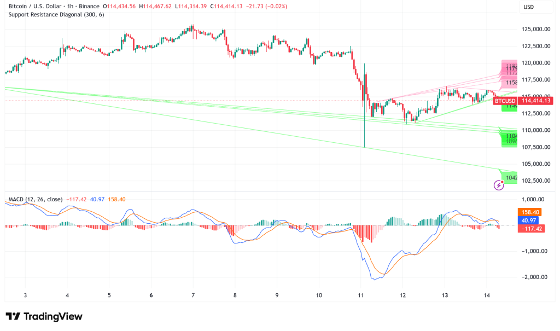Screen dimensions: 560x331
Task: Open the USD currency selector
Action: pyautogui.click(x=528, y=7)
